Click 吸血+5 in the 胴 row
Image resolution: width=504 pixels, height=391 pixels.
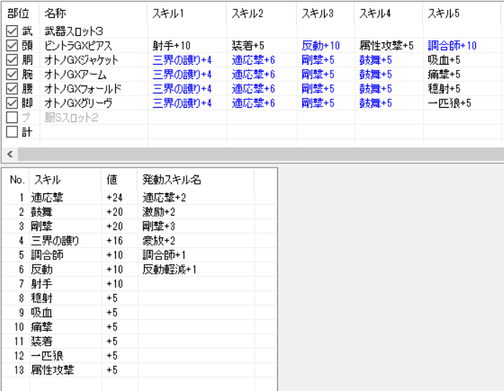(x=444, y=60)
